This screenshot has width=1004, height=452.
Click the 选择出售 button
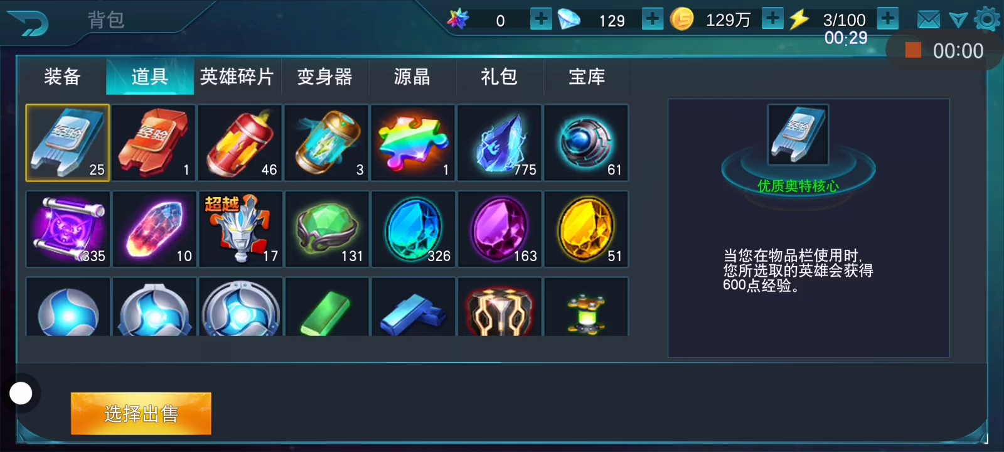click(x=141, y=414)
